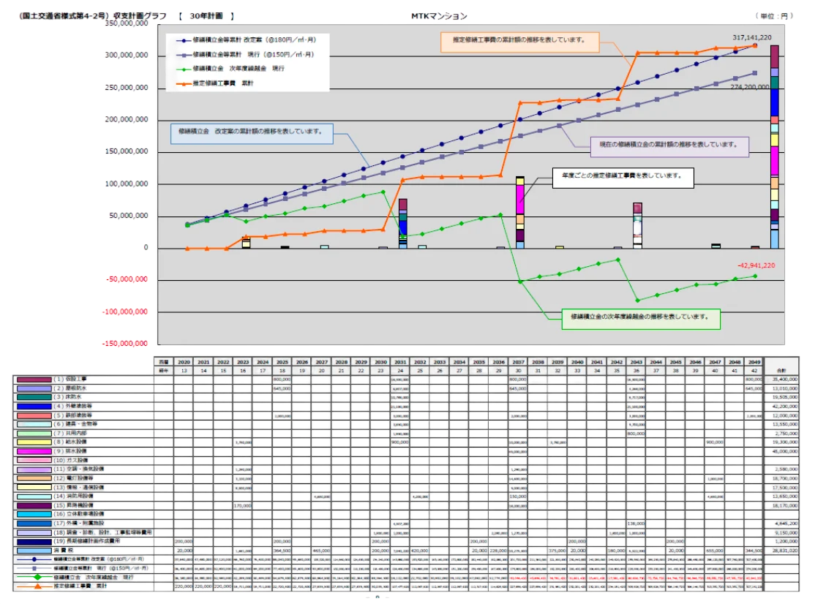Pick the magenta (9) 排水設備 swatch
The height and width of the screenshot is (604, 815).
pos(34,452)
